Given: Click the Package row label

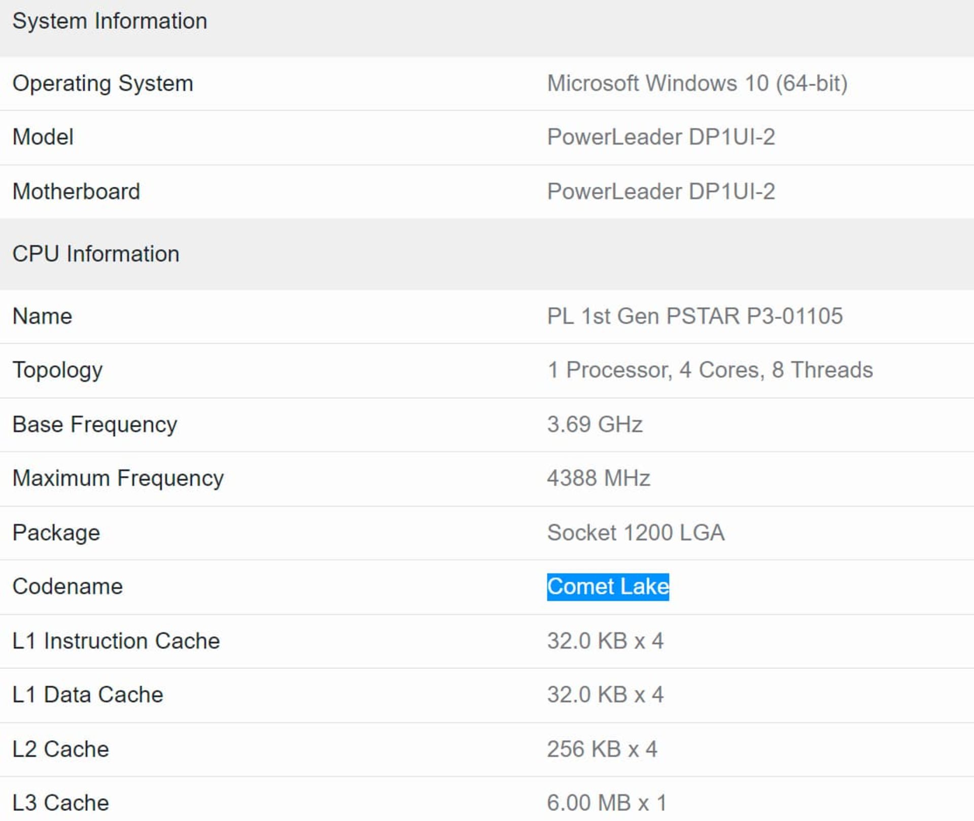Looking at the screenshot, I should [x=56, y=533].
